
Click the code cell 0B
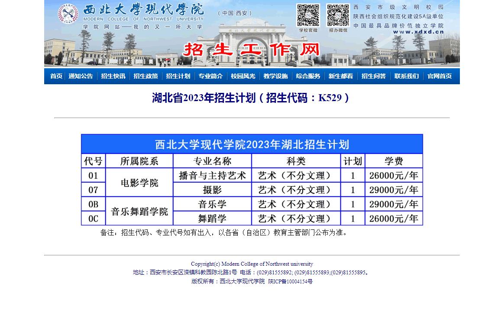tap(93, 204)
